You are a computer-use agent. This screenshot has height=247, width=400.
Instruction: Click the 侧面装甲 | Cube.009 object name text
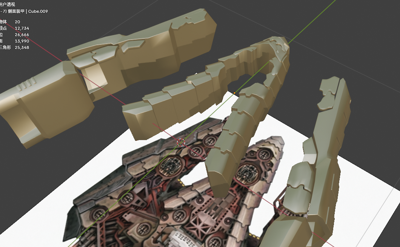tap(30, 11)
